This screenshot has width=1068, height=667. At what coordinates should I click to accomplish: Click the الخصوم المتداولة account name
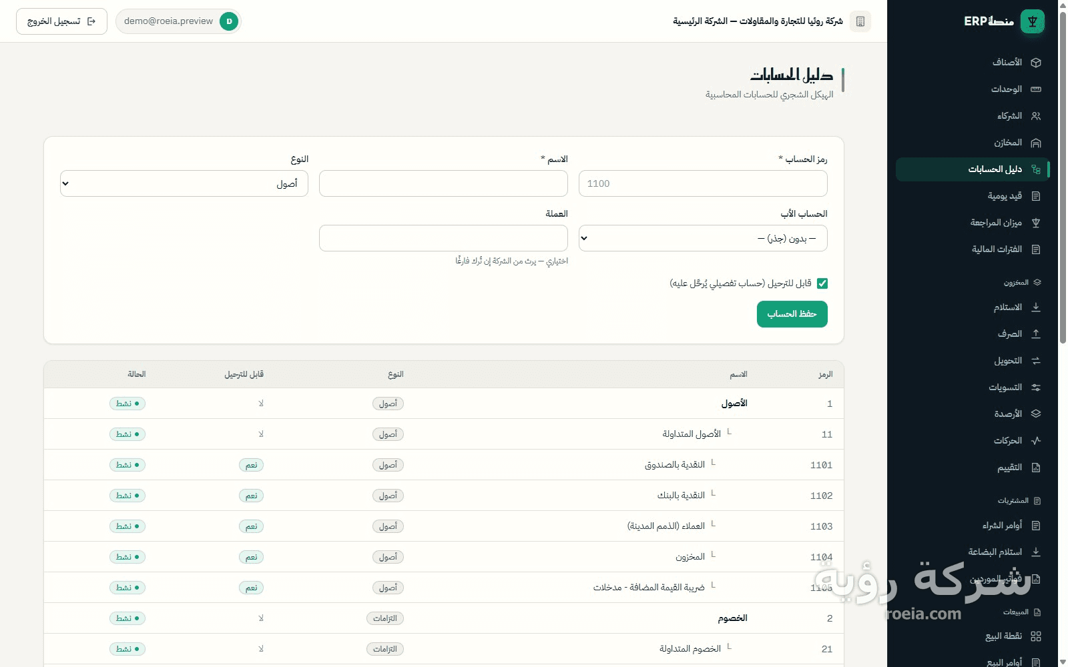pyautogui.click(x=690, y=649)
